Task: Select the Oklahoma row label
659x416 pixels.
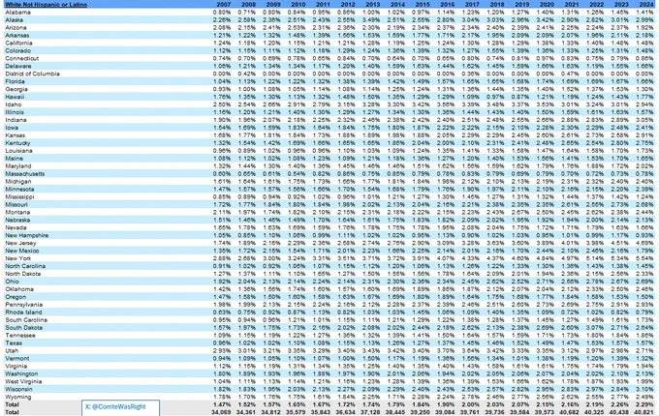Action: click(x=19, y=289)
